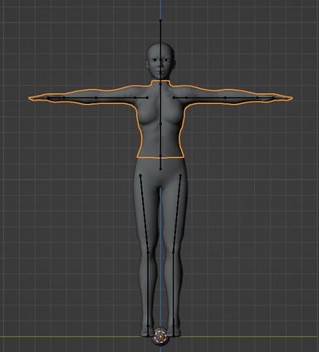The height and width of the screenshot is (352, 319).
Task: Select the upper arm bone on screen's left arm
Action: tap(115, 97)
